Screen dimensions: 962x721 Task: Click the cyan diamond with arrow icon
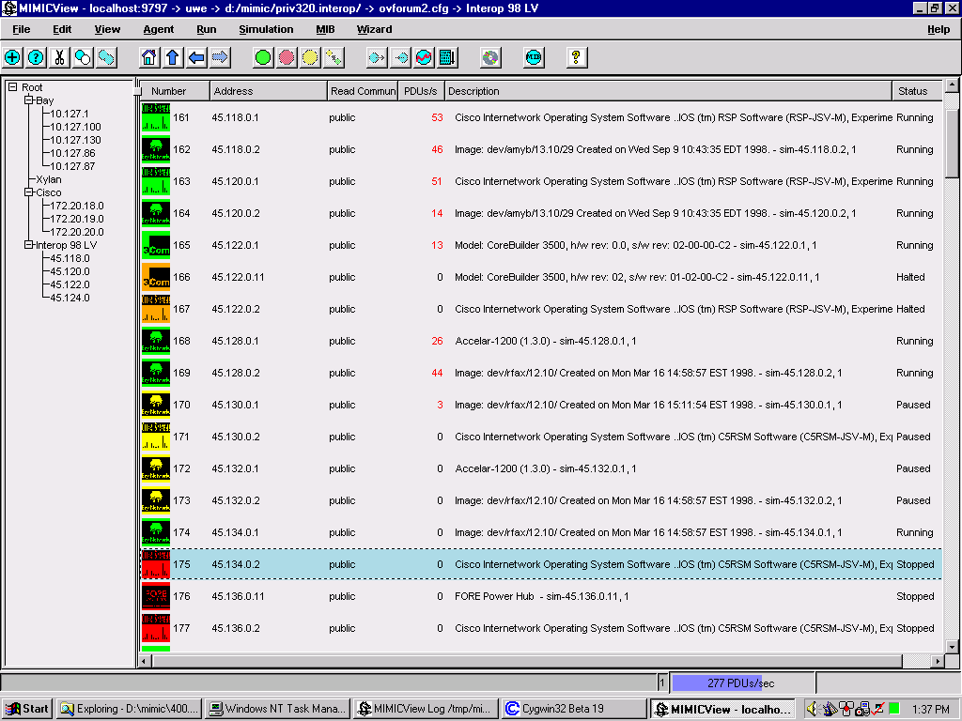tap(400, 57)
